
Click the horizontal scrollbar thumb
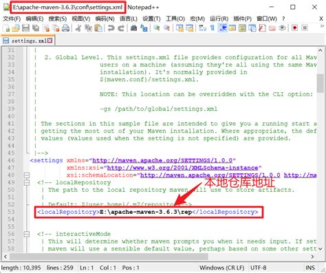(109, 256)
